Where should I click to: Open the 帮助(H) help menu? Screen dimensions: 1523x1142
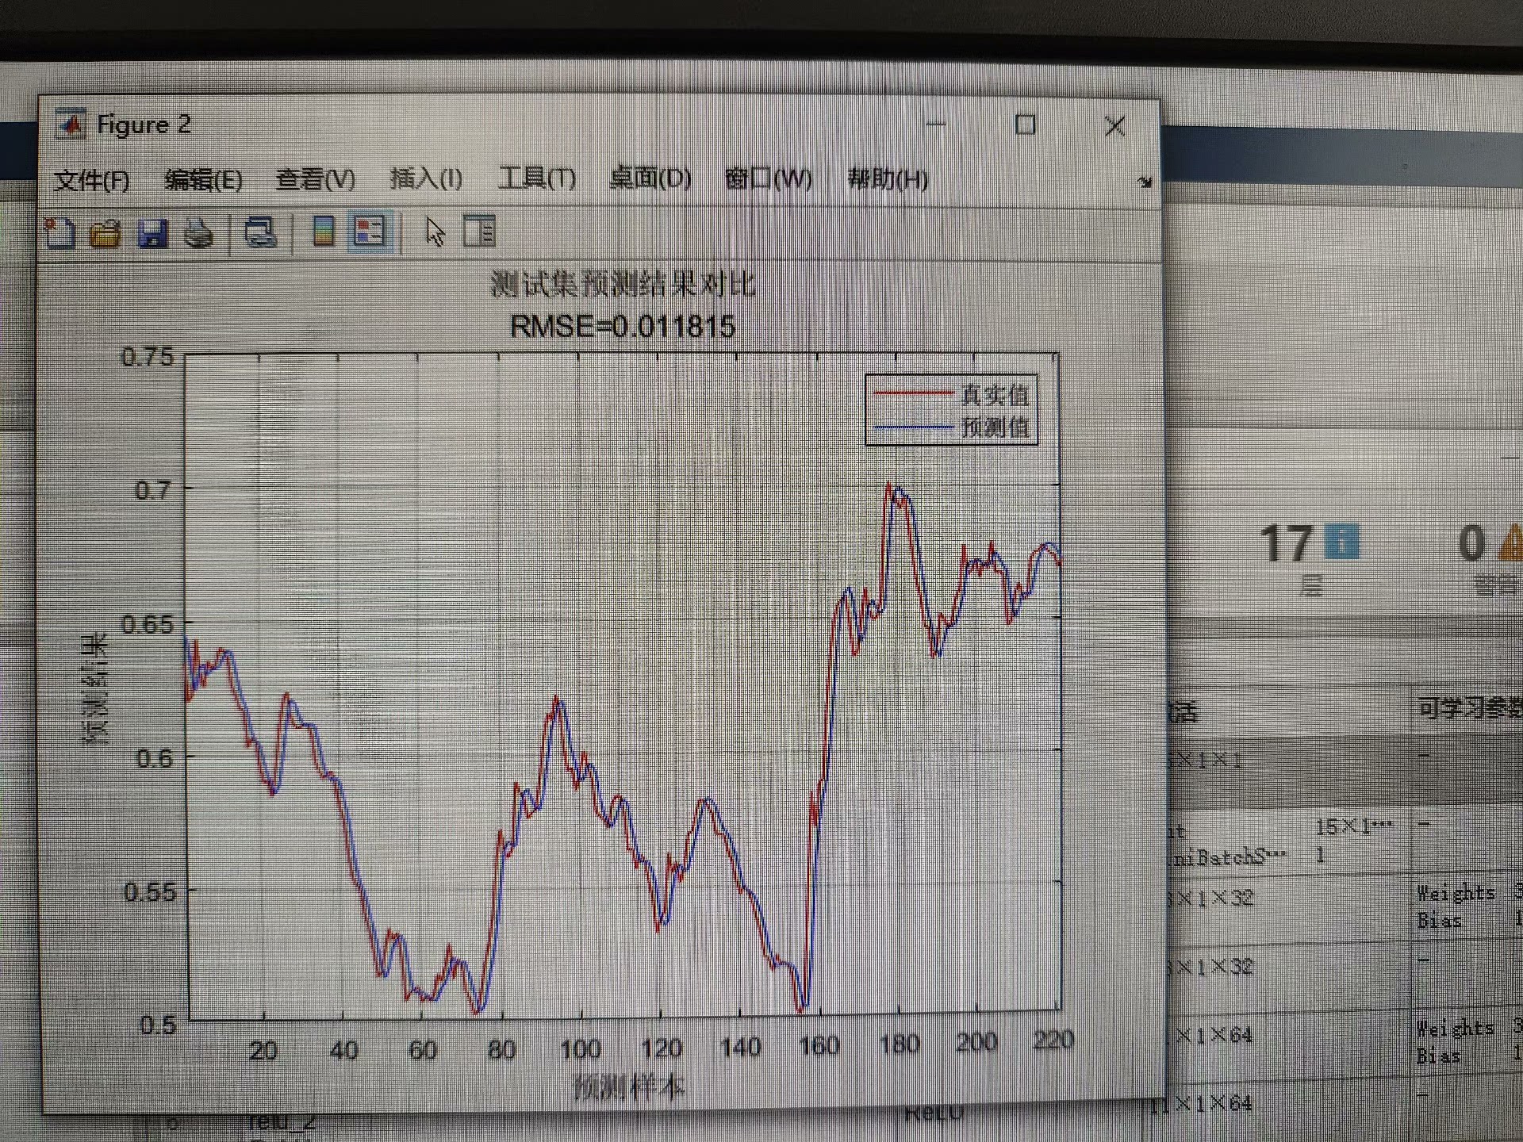[888, 179]
